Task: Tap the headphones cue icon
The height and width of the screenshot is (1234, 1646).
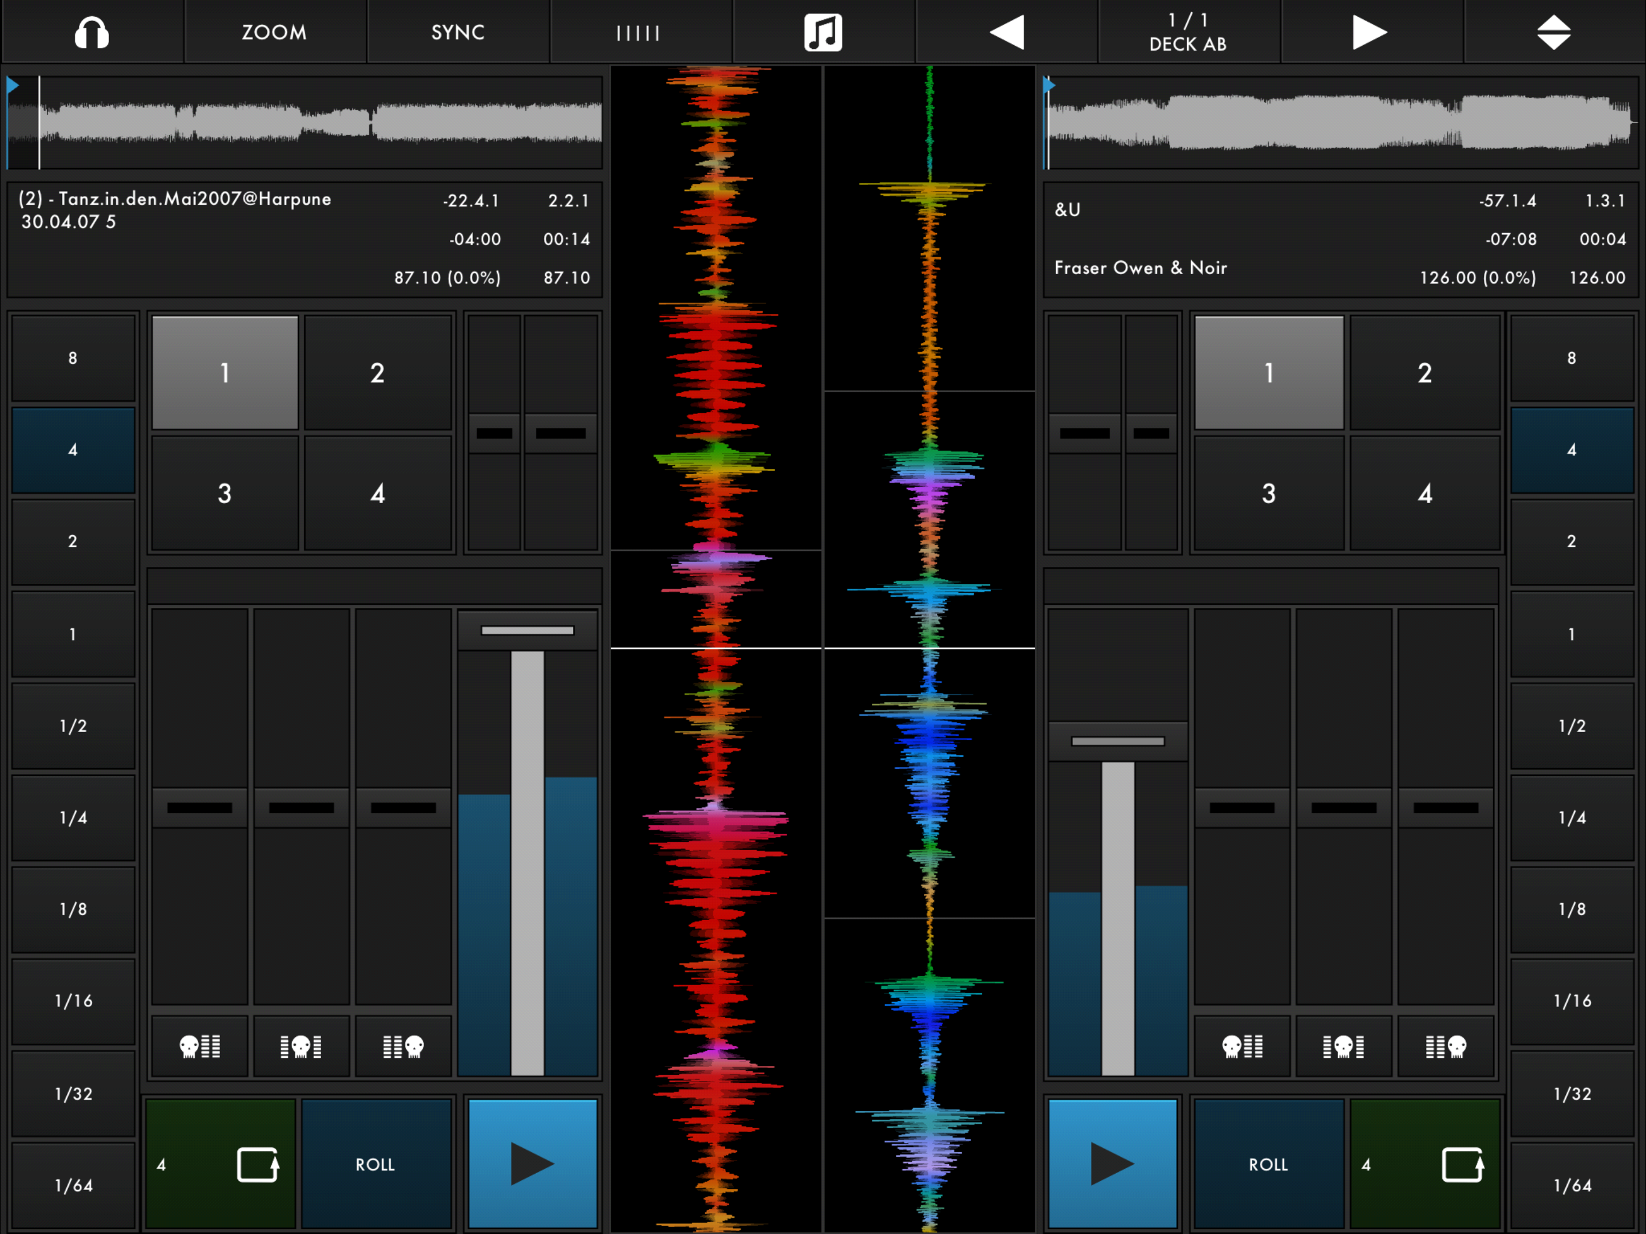Action: click(x=92, y=32)
